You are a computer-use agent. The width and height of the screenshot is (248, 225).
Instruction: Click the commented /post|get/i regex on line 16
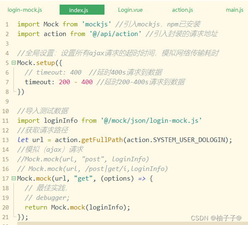[x=106, y=169]
